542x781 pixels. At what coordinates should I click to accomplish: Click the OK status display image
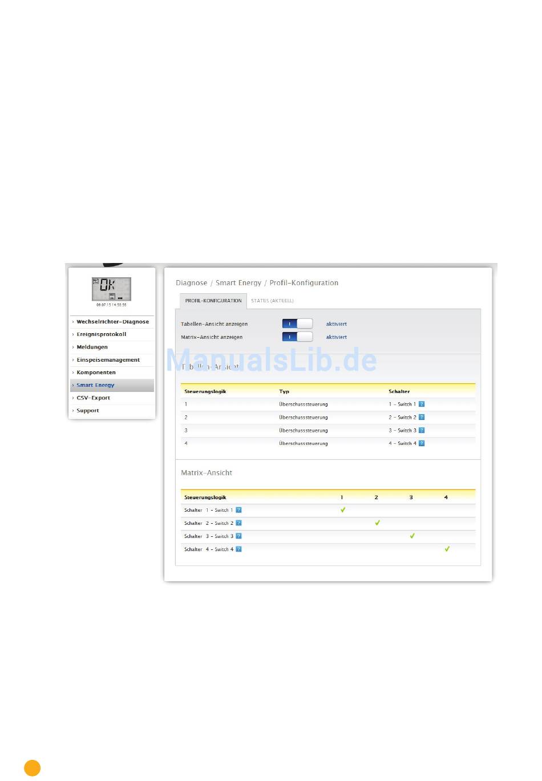111,289
